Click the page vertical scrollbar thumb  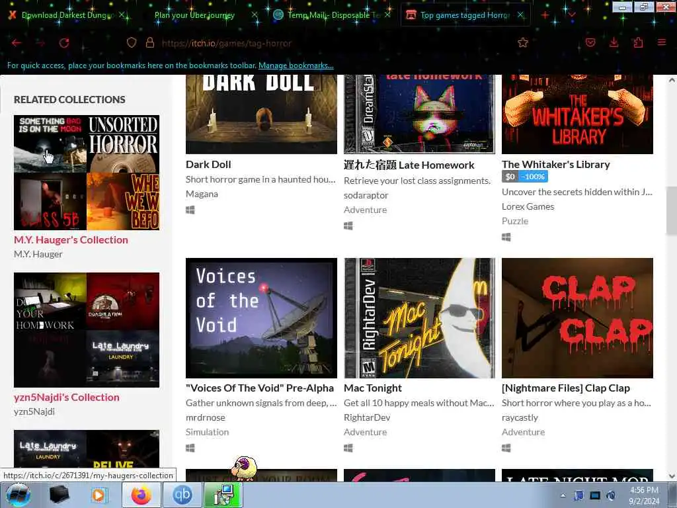pyautogui.click(x=672, y=211)
